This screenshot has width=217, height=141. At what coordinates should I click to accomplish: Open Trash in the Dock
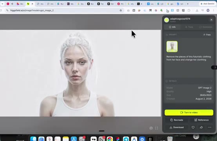(x=170, y=139)
